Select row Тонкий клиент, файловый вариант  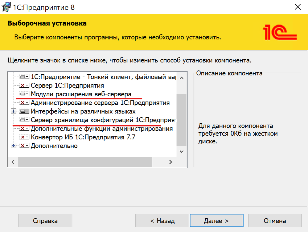(104, 77)
